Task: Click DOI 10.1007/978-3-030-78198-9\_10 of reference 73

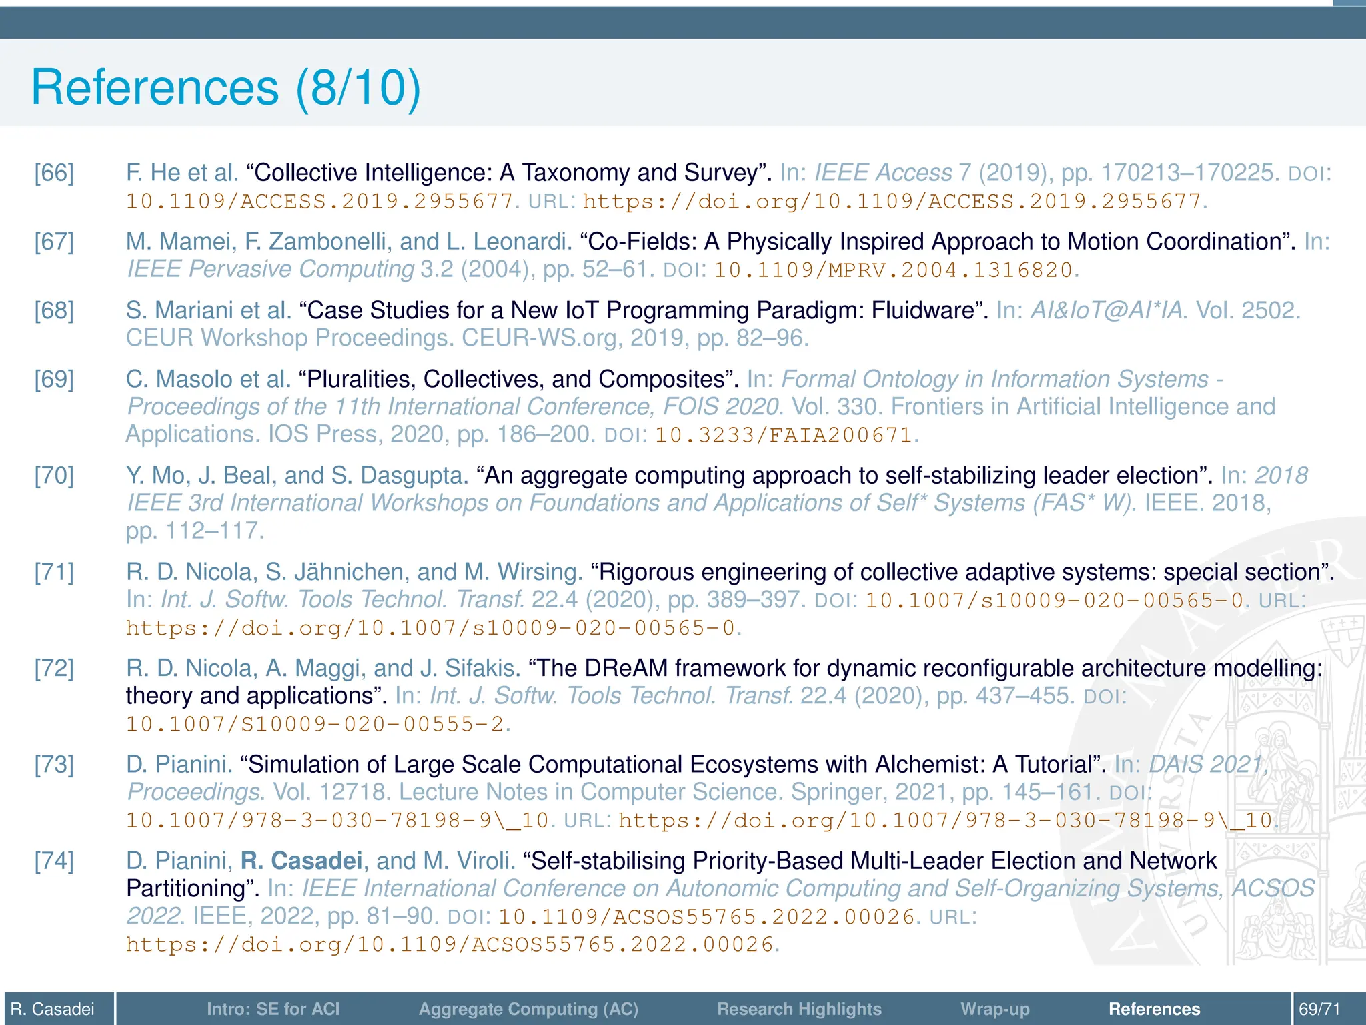Action: coord(337,820)
